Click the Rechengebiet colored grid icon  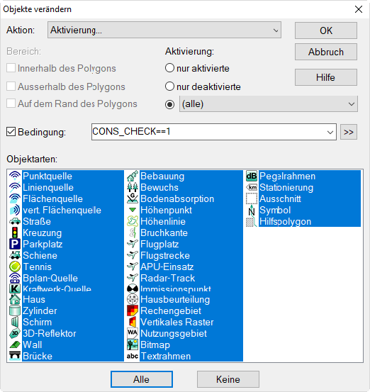tap(133, 310)
